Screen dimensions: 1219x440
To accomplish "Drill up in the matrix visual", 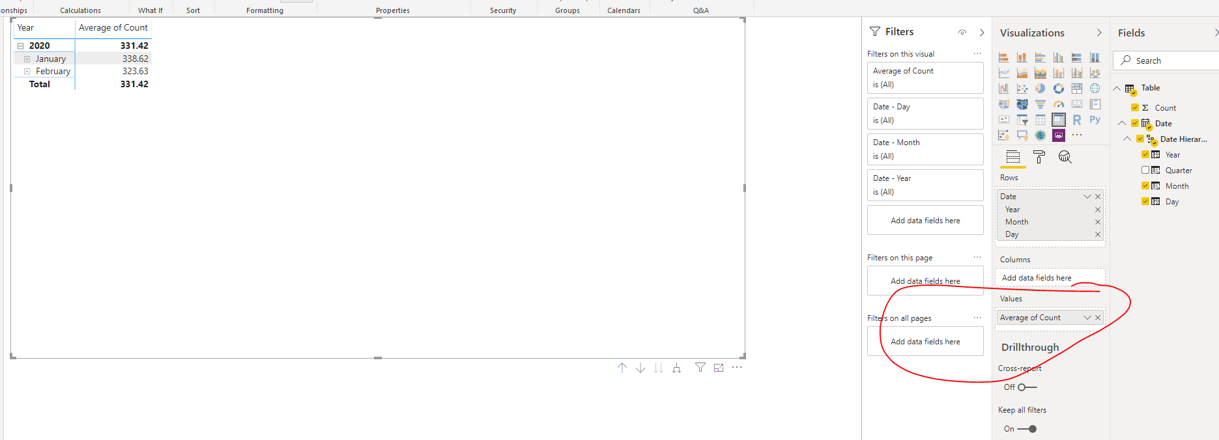I will pos(622,368).
